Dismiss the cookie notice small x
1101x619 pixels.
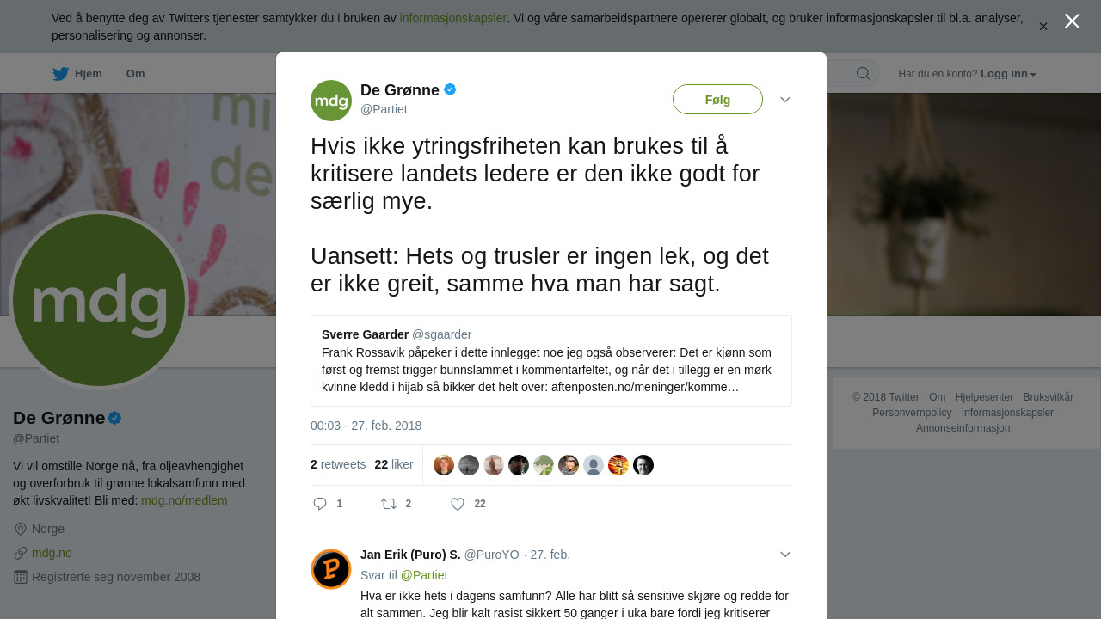pyautogui.click(x=1043, y=27)
